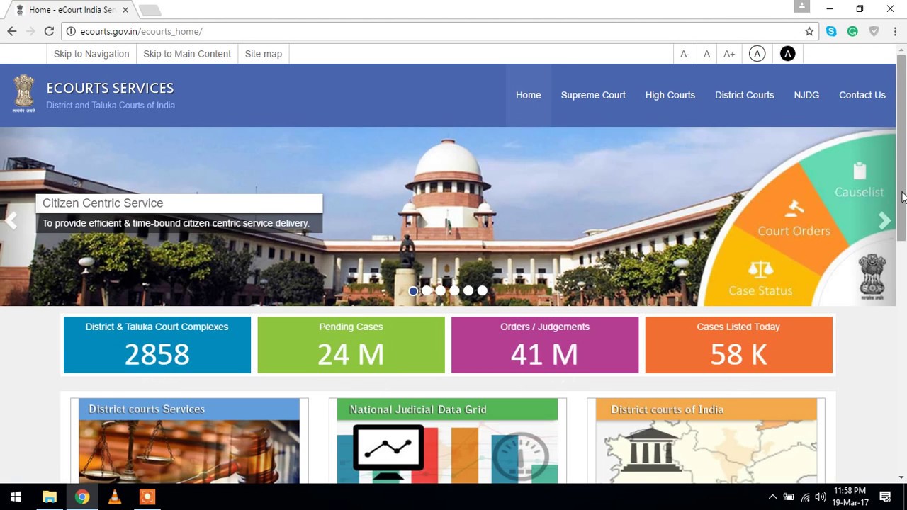Click the scrollbar down arrow
This screenshot has width=907, height=510.
(901, 478)
